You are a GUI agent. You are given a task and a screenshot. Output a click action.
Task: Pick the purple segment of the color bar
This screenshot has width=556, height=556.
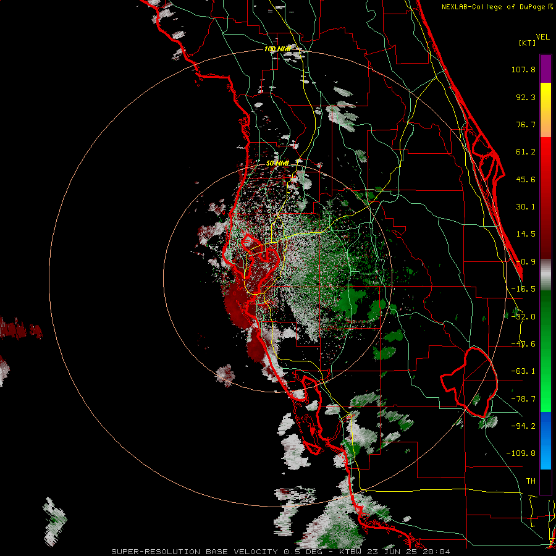545,69
